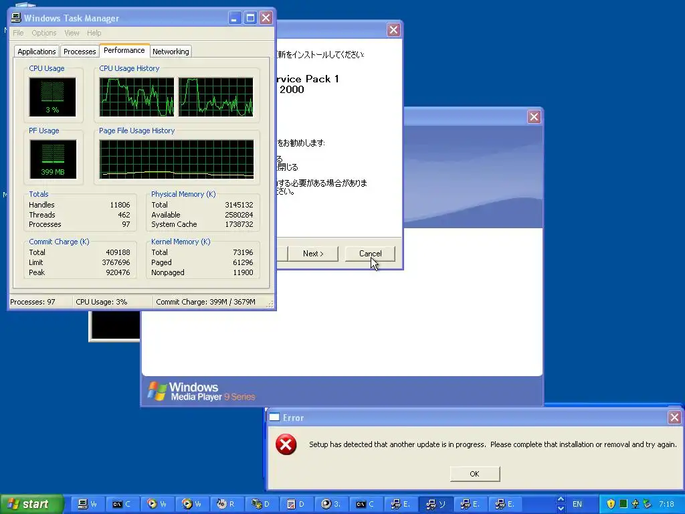Close the Japanese Service Pack setup dialog

(x=393, y=29)
